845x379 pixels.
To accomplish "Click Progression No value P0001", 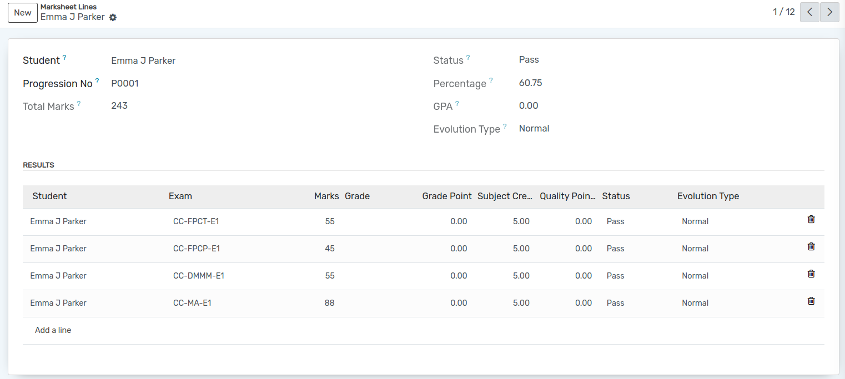I will pyautogui.click(x=125, y=83).
